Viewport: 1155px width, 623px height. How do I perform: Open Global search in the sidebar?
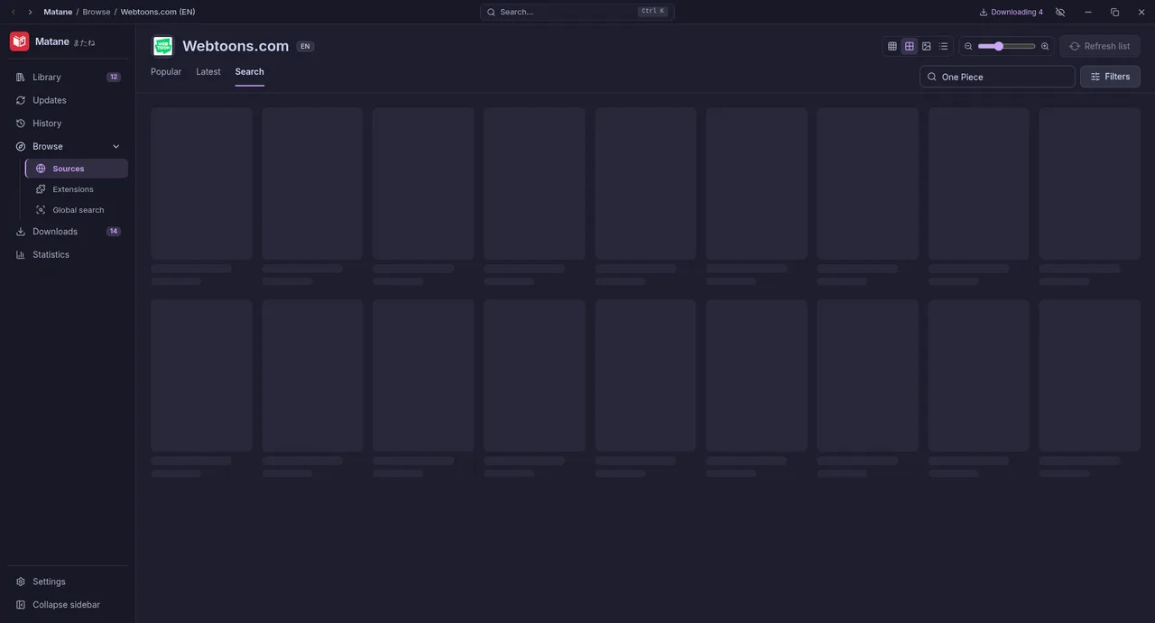pyautogui.click(x=77, y=210)
